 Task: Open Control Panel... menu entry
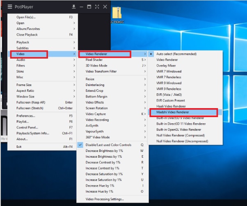(43, 127)
